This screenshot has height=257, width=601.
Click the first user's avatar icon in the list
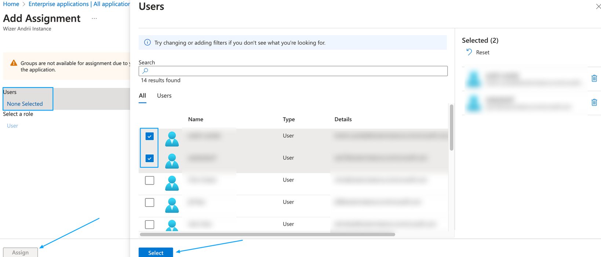[172, 139]
